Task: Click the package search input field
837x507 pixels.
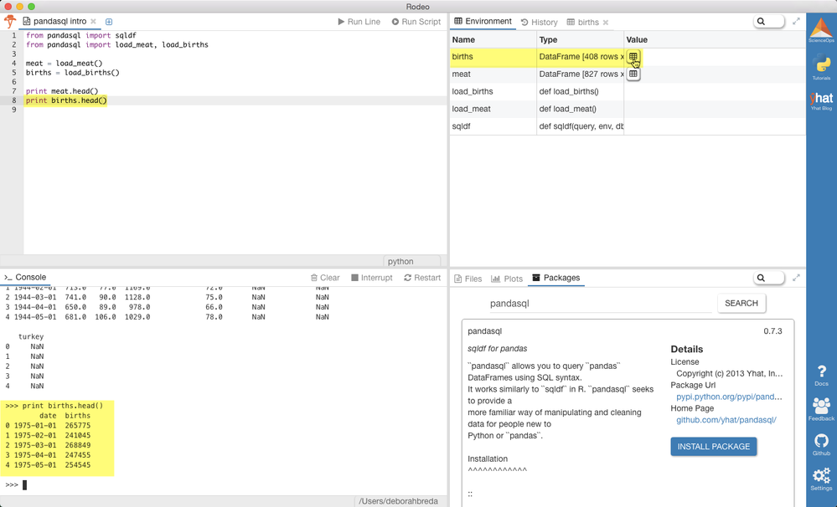Action: pyautogui.click(x=601, y=304)
